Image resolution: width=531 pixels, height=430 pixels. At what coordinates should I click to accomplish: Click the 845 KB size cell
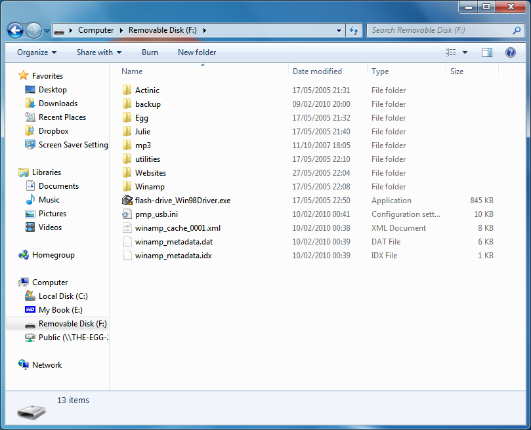[482, 201]
